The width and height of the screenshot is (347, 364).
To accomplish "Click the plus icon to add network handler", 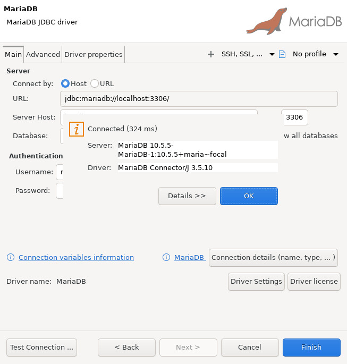I will (x=211, y=54).
